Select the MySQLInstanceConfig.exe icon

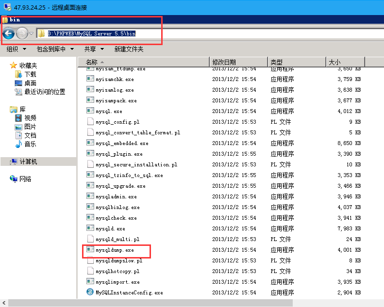click(90, 292)
